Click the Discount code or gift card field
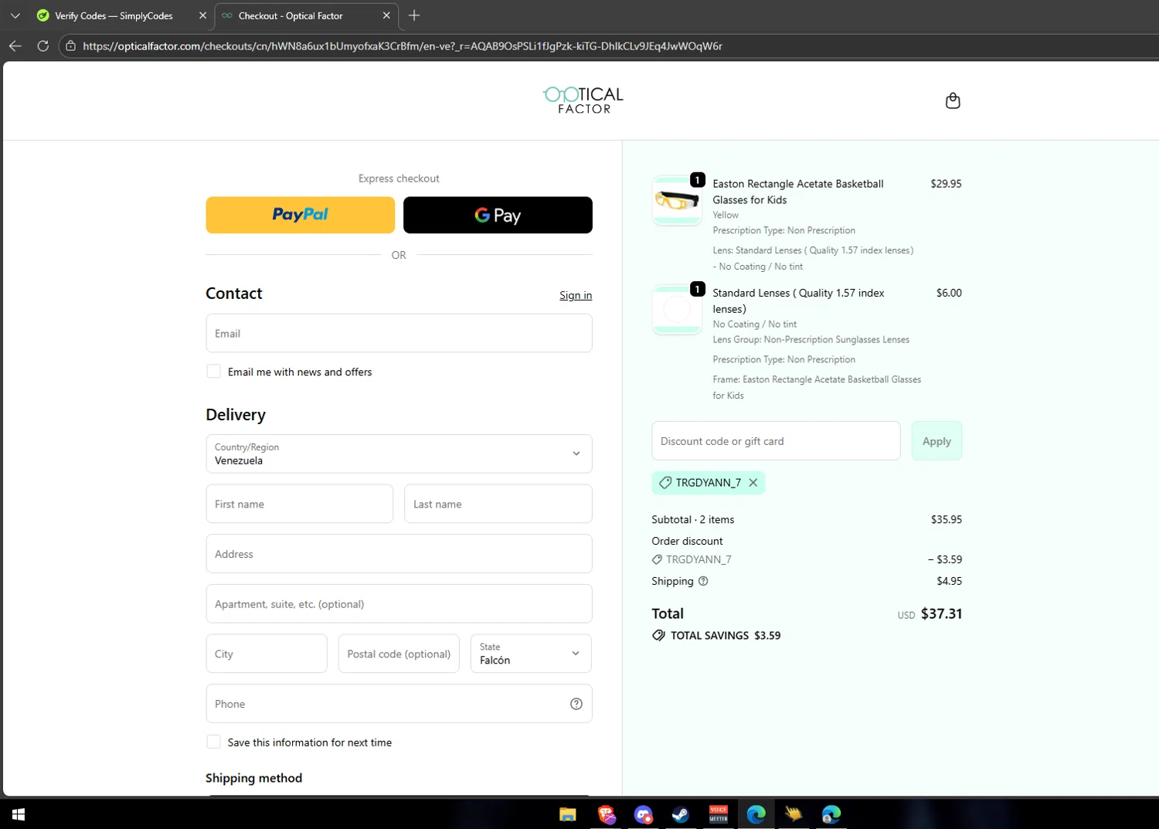 pyautogui.click(x=776, y=441)
